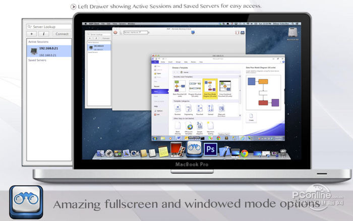
Task: Open the Servers menu in the menu bar
Action: click(122, 24)
